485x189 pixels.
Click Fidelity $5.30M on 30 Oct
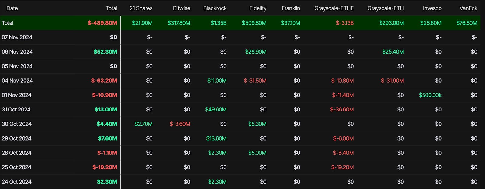257,124
